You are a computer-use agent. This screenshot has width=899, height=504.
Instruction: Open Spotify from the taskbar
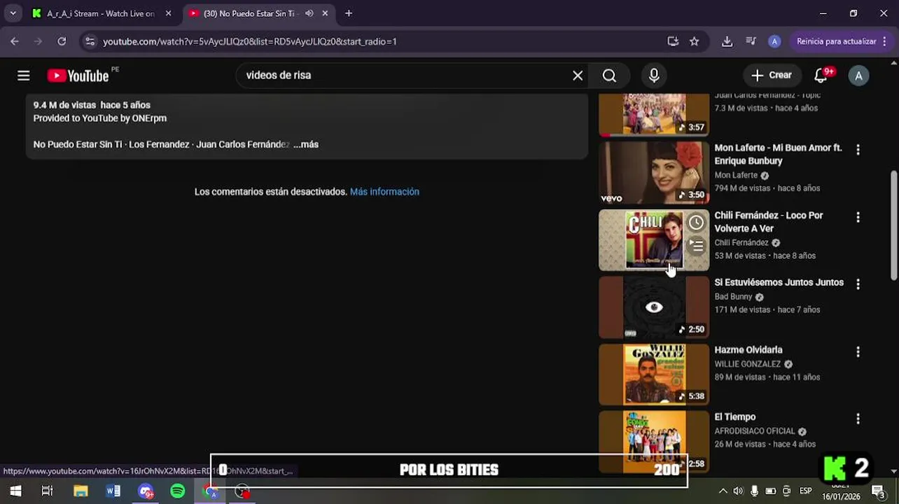[x=178, y=491]
